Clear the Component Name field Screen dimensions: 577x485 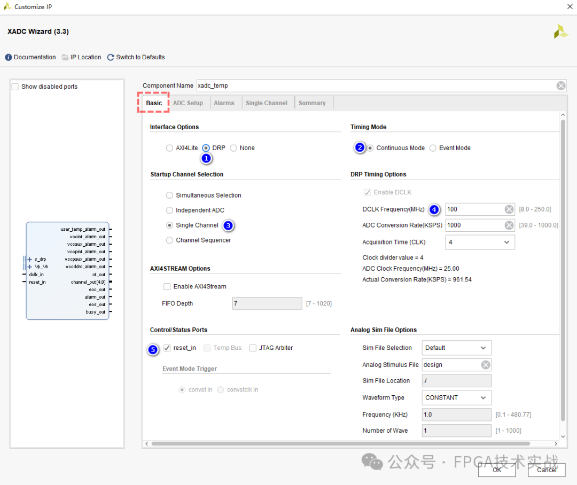click(561, 86)
